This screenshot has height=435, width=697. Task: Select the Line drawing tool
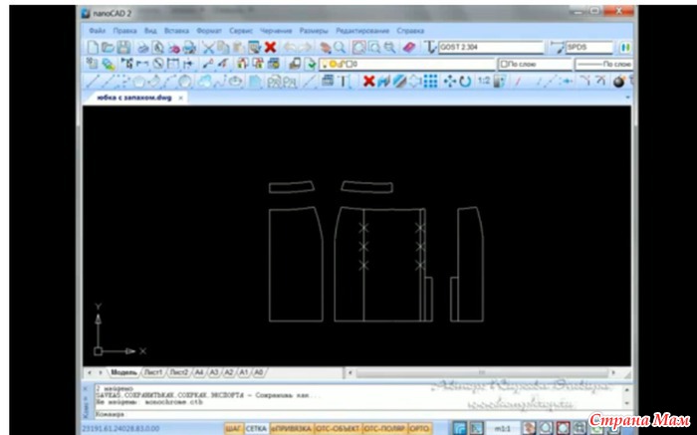coord(92,81)
